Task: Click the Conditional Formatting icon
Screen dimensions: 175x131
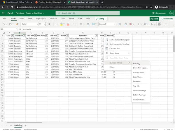Action: [x=131, y=24]
